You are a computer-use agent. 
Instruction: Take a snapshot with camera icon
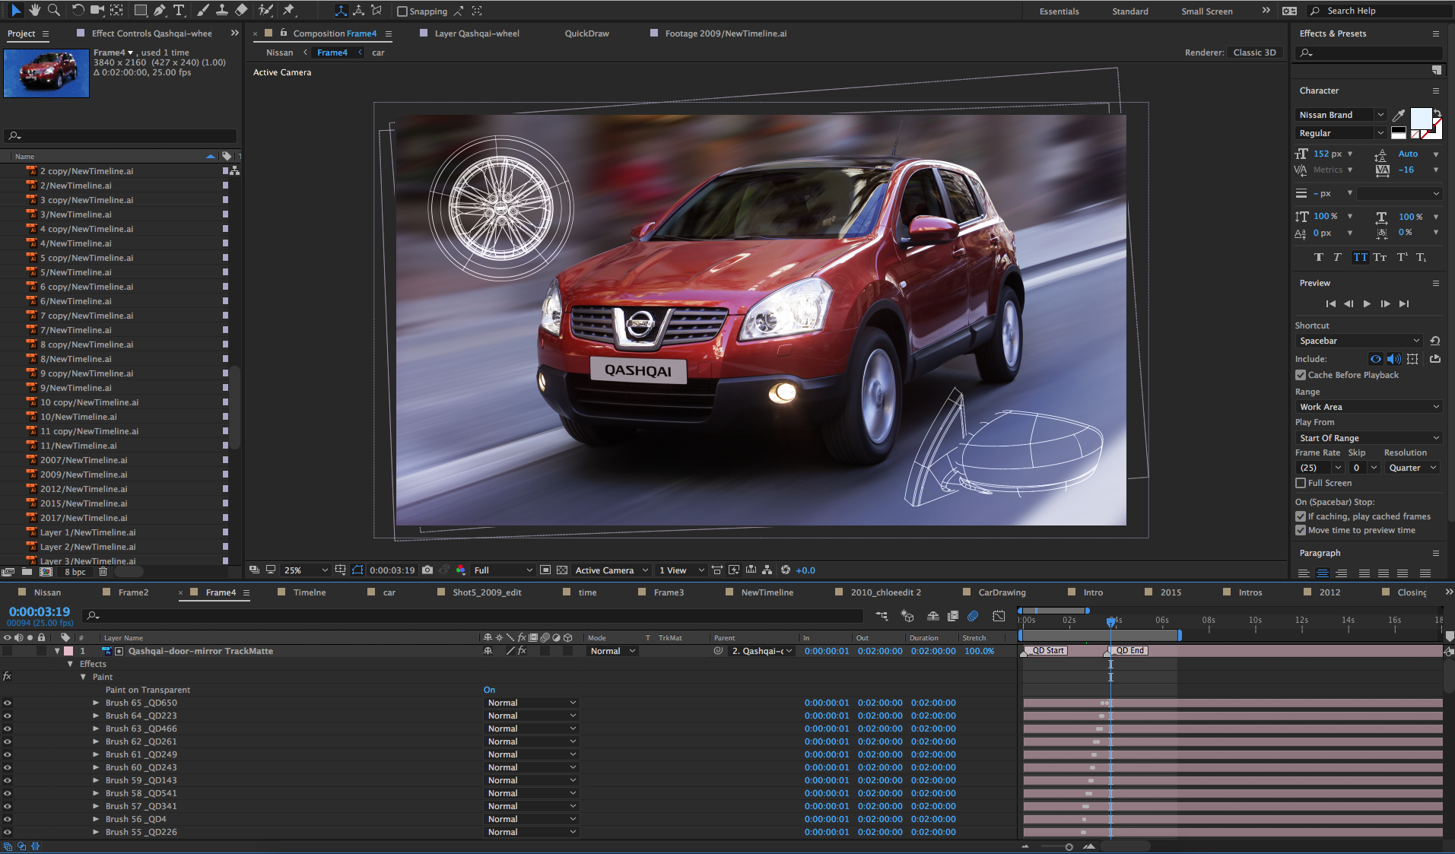click(427, 570)
